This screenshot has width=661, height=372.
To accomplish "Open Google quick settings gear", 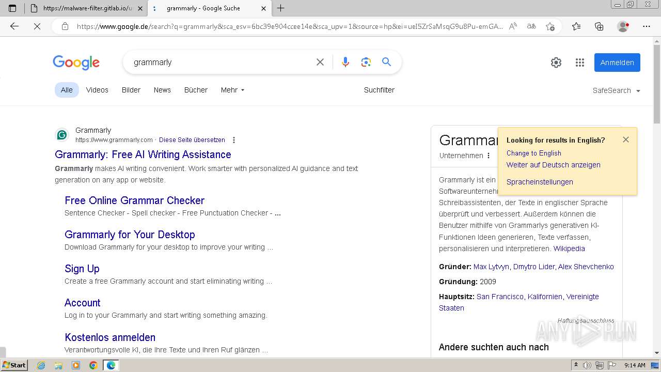I will 556,63.
